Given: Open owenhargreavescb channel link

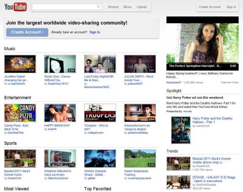Looking at the screenshot, I should [139, 178].
